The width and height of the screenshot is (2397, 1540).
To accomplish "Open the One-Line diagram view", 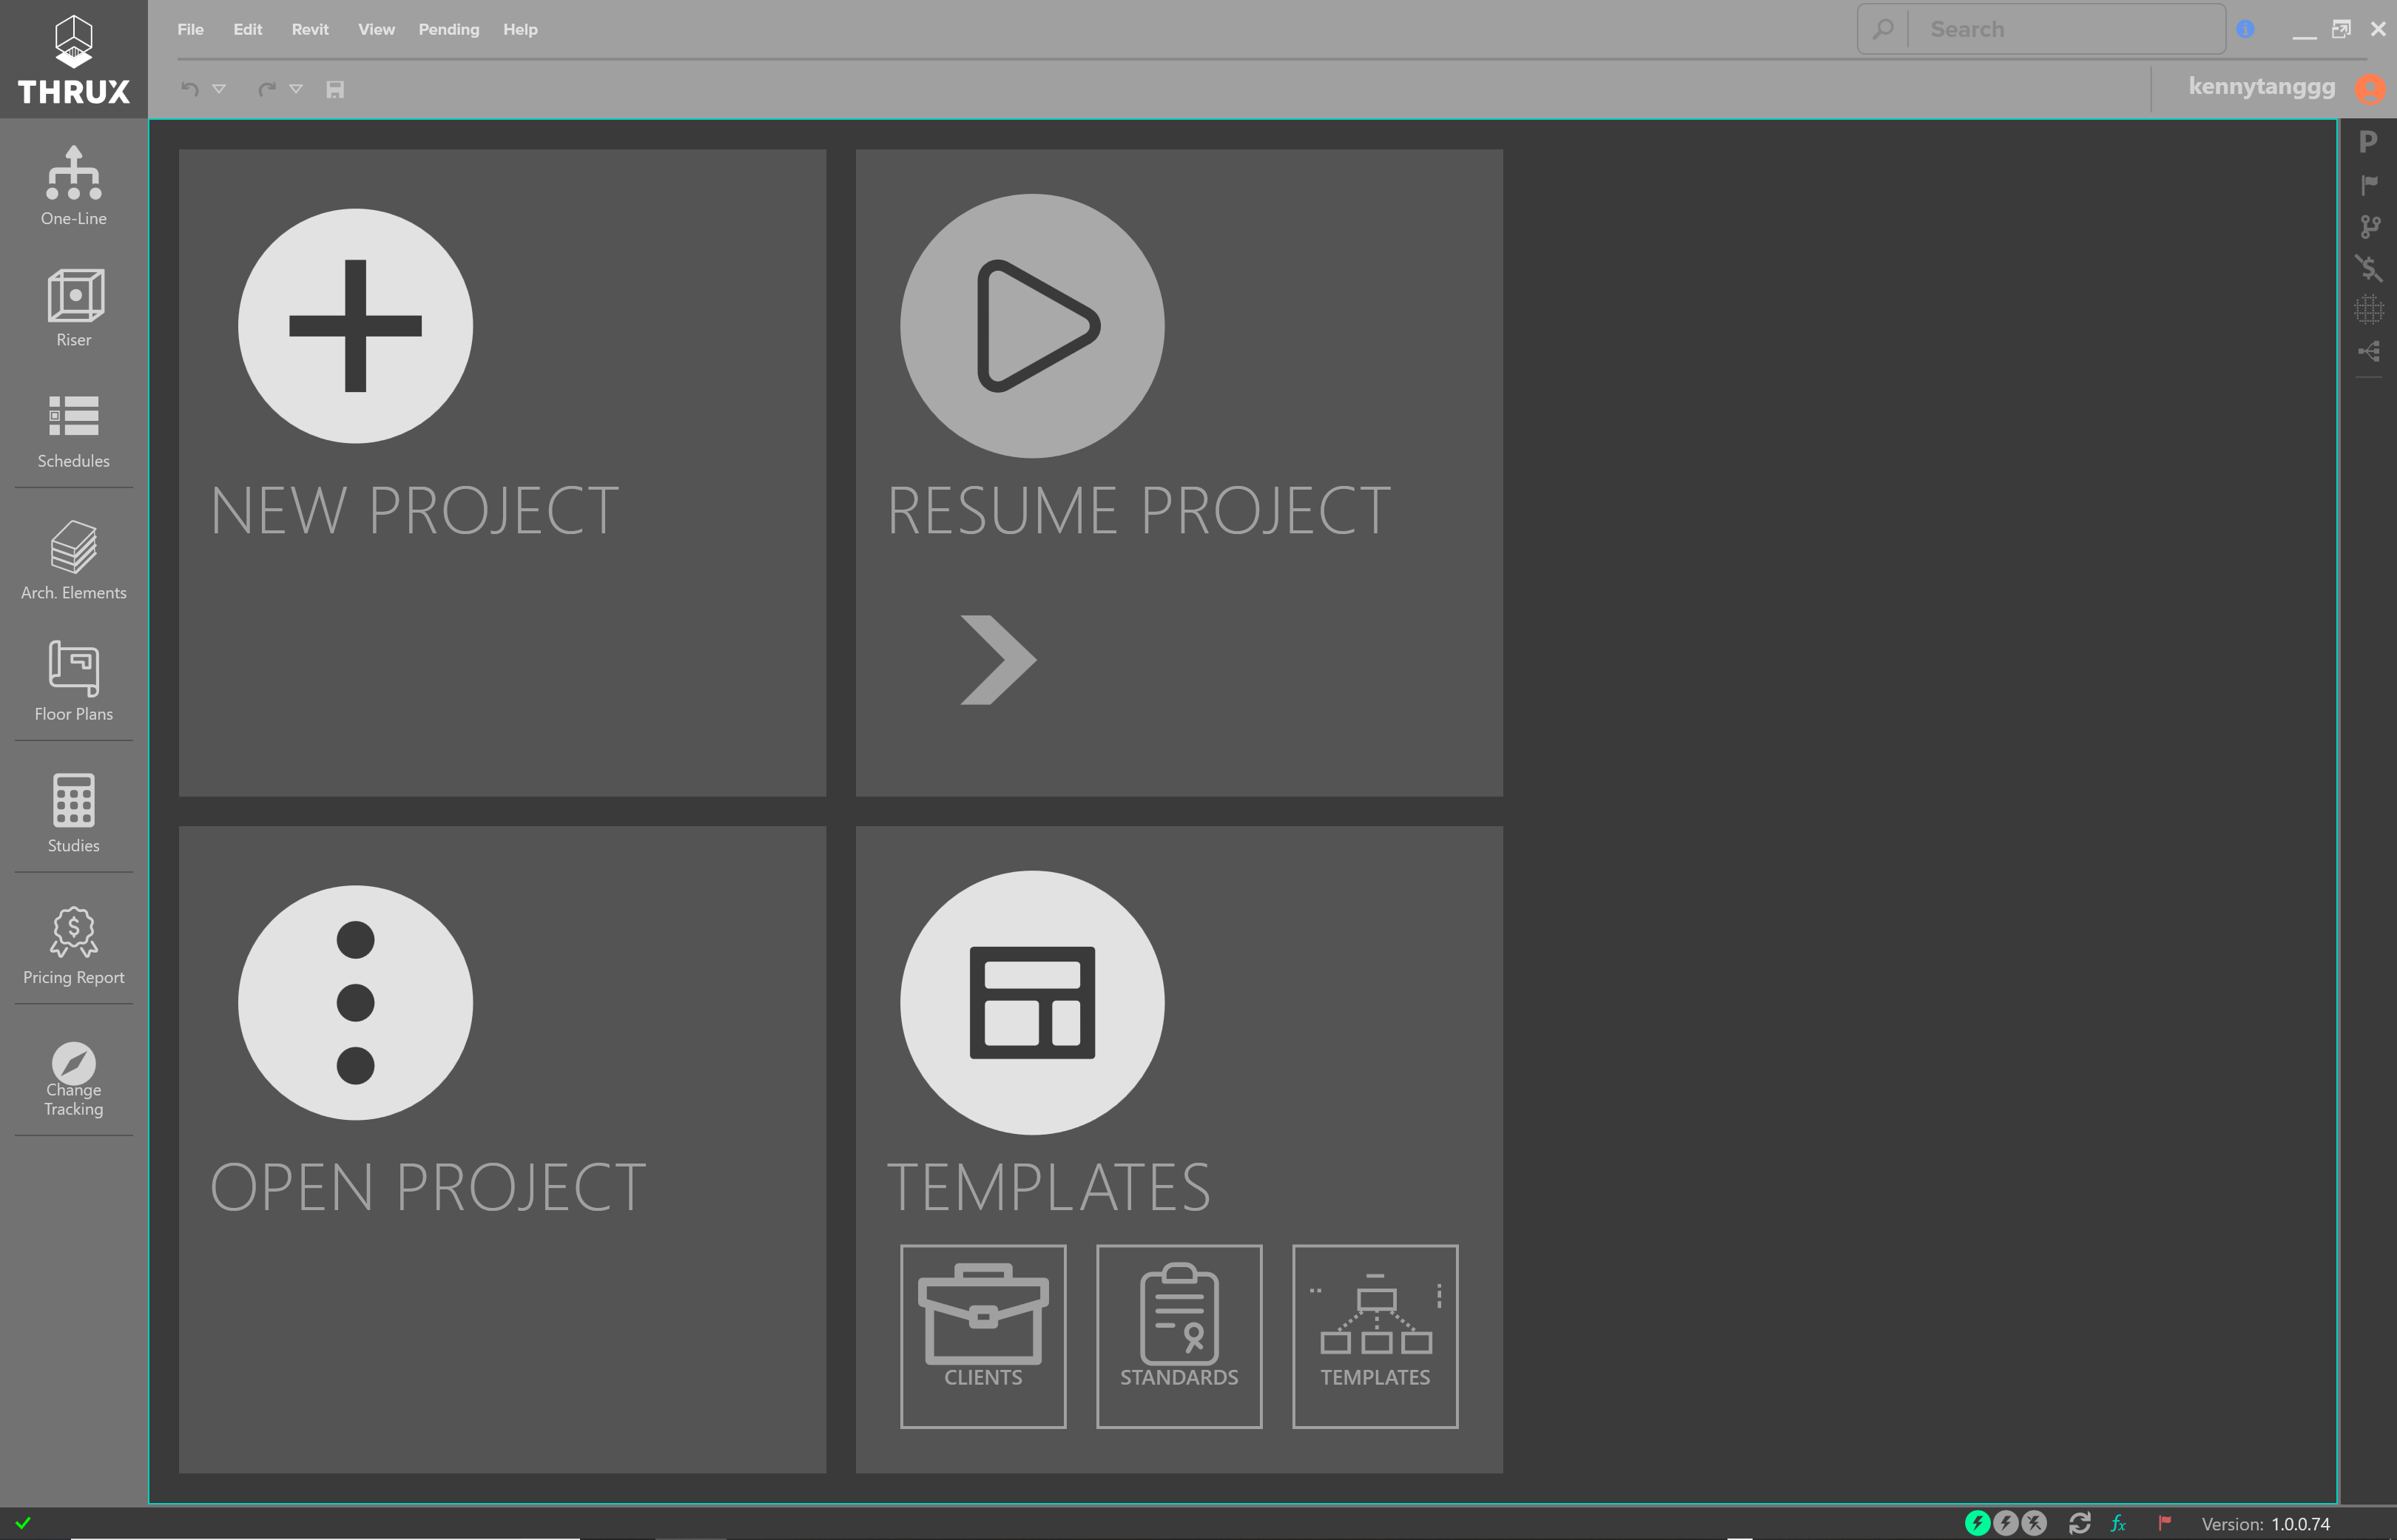I will [x=73, y=187].
